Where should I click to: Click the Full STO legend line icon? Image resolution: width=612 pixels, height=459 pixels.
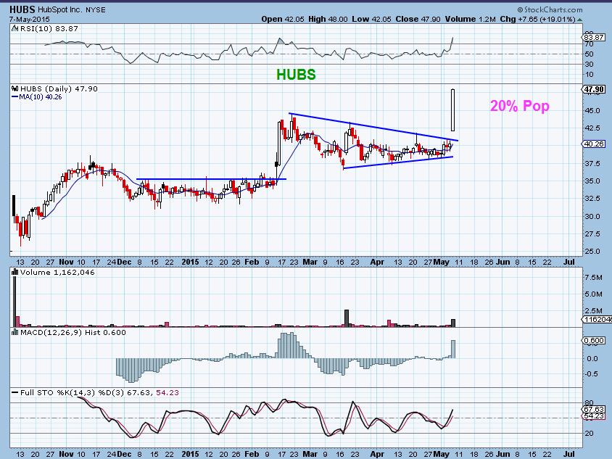point(15,392)
